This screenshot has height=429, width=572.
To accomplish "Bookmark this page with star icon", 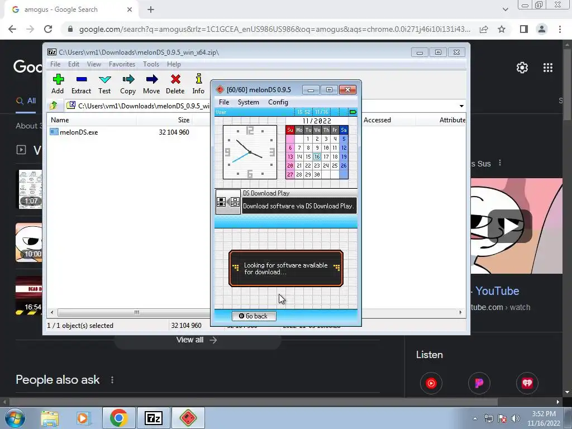I will click(x=502, y=29).
